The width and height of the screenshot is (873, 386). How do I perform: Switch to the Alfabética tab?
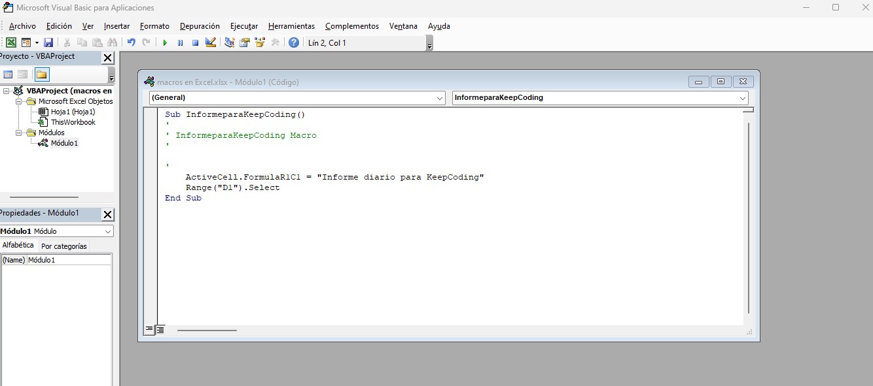pyautogui.click(x=18, y=246)
